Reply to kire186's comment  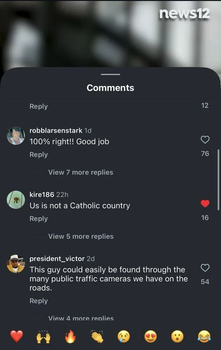(x=38, y=218)
